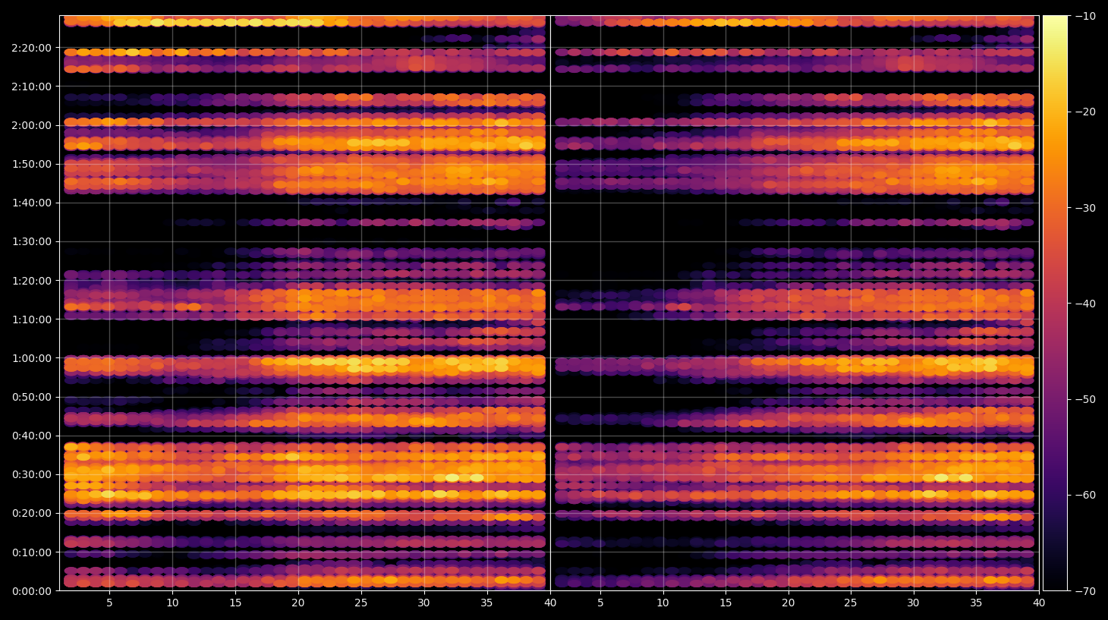Click x-axis label 20 under the right plot
The image size is (1108, 620).
click(x=789, y=603)
